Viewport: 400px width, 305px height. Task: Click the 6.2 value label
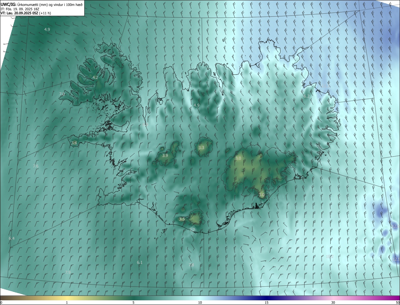point(307,96)
